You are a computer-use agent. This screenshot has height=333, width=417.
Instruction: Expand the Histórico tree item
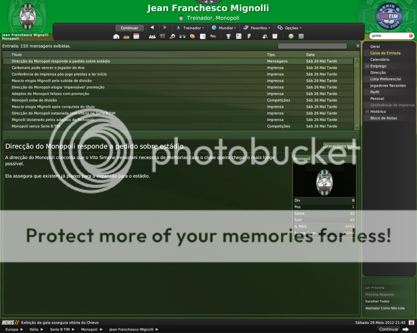click(x=367, y=112)
